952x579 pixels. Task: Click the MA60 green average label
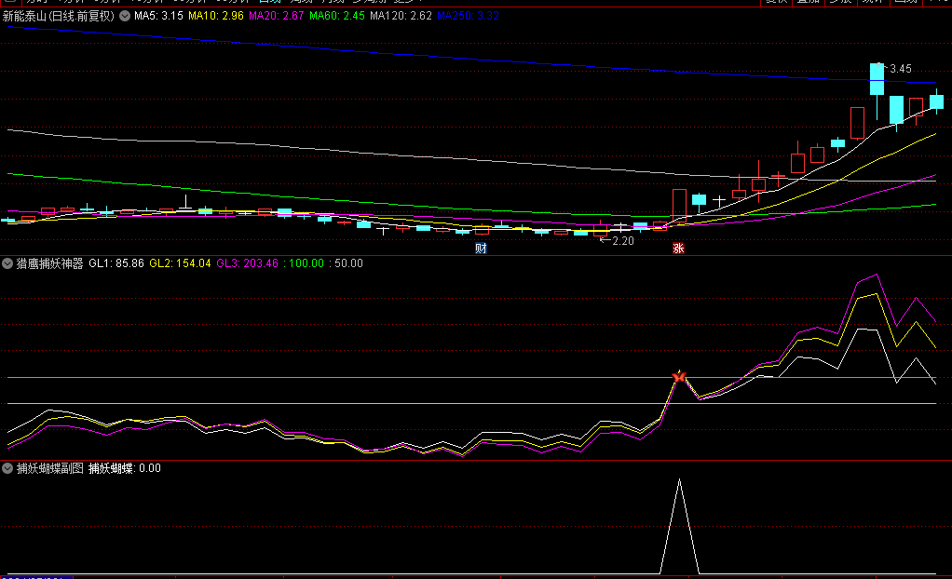click(337, 16)
